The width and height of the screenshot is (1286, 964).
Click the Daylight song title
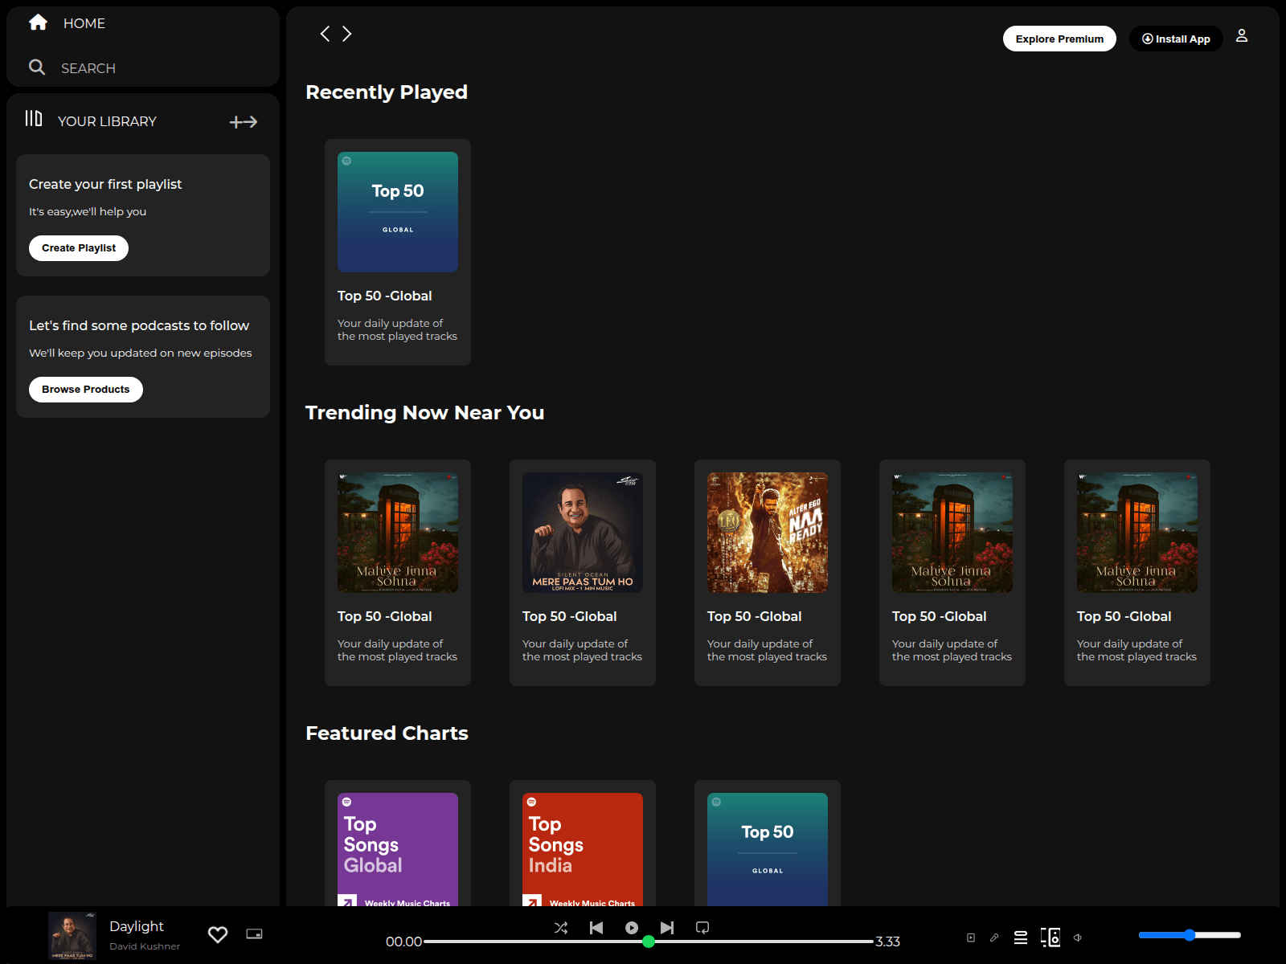[137, 926]
